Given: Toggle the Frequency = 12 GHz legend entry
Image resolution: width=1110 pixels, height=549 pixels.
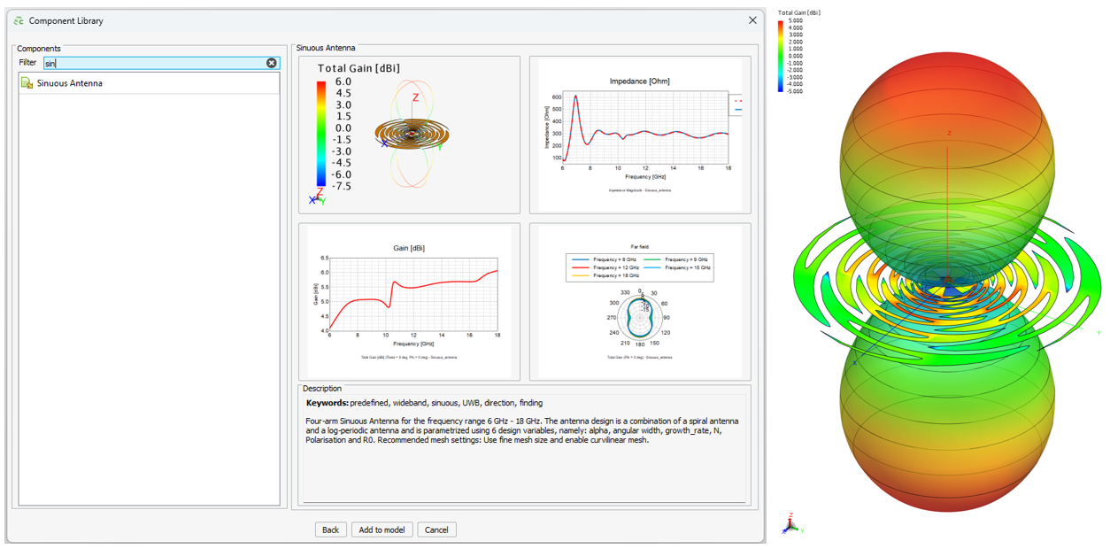Looking at the screenshot, I should click(615, 267).
